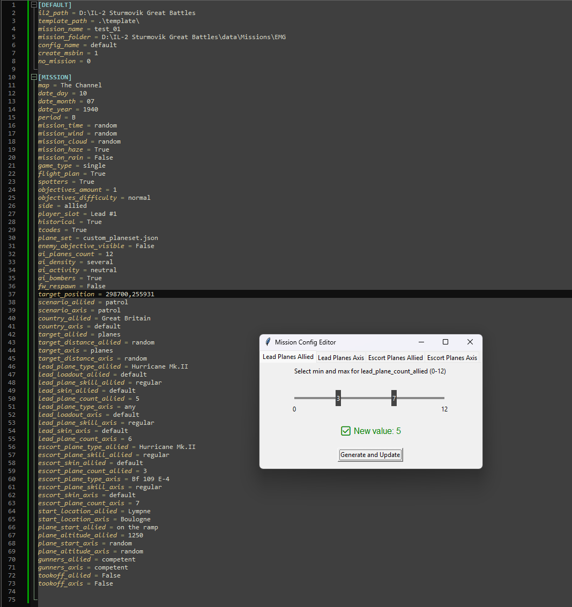This screenshot has width=572, height=607.
Task: Open the Escort Planes Allied tab
Action: tap(396, 358)
